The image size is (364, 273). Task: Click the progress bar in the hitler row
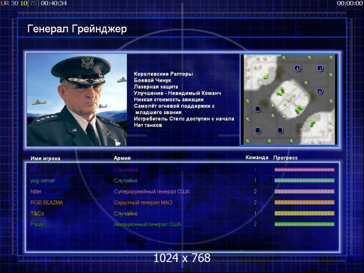click(x=304, y=192)
